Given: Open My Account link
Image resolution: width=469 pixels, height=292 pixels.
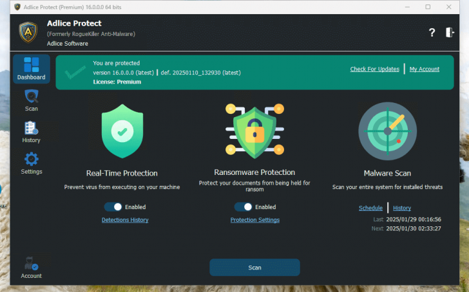Looking at the screenshot, I should coord(424,69).
